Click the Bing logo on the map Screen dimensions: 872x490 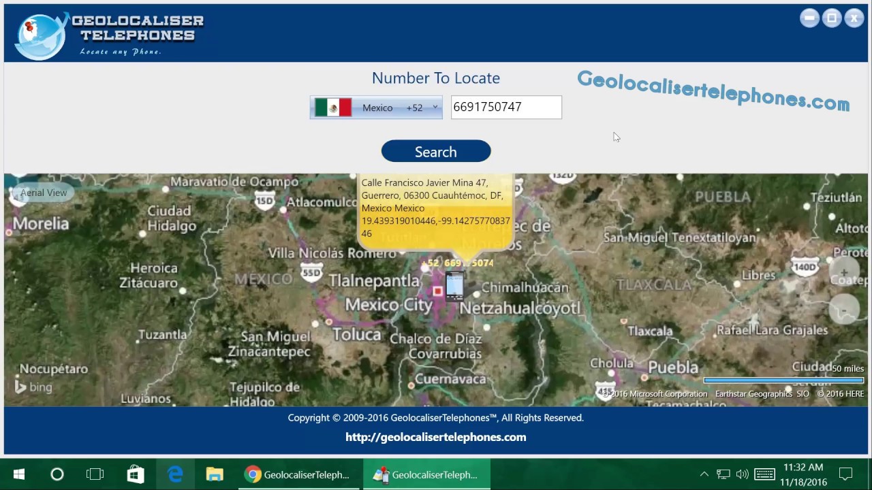point(33,387)
